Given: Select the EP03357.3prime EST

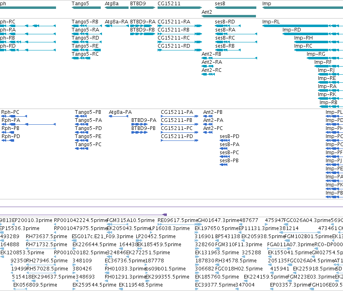Looking at the screenshot, I should tap(272, 289).
